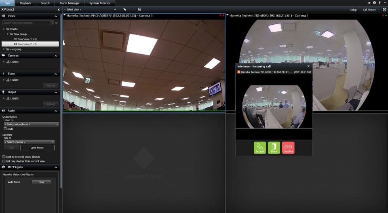Image resolution: width=388 pixels, height=213 pixels.
Task: Click the Views grid icon
Action: tap(4, 16)
